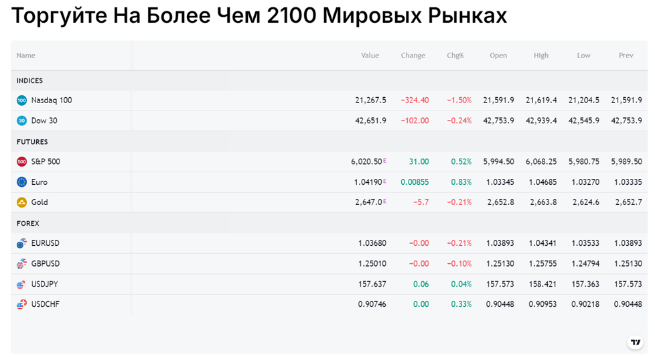Click the Change column header
The height and width of the screenshot is (357, 655).
point(413,55)
